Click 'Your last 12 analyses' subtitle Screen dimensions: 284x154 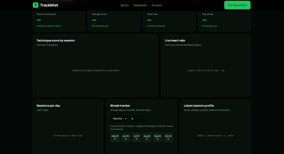(x=47, y=45)
